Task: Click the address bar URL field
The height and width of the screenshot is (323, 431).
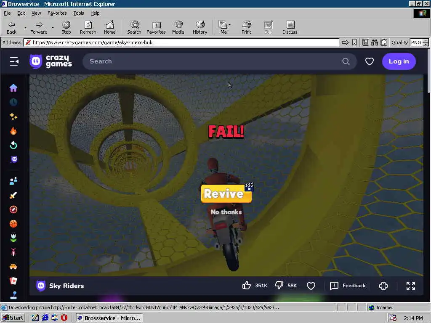Action: 181,42
